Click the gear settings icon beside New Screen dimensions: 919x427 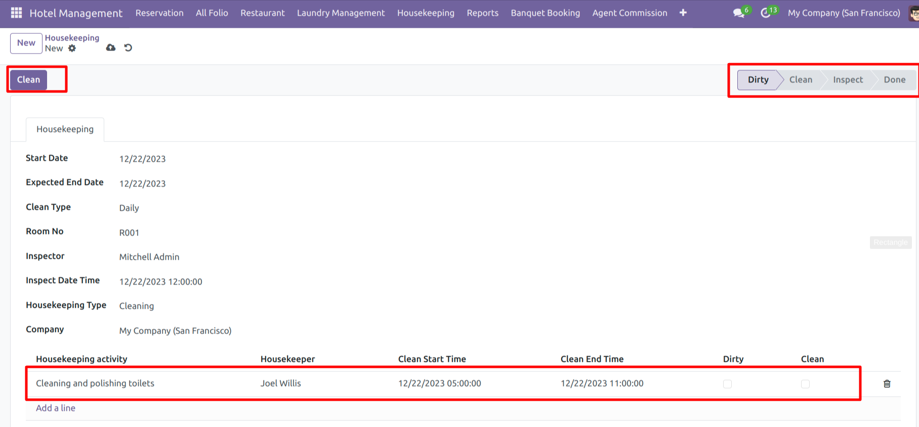click(72, 49)
